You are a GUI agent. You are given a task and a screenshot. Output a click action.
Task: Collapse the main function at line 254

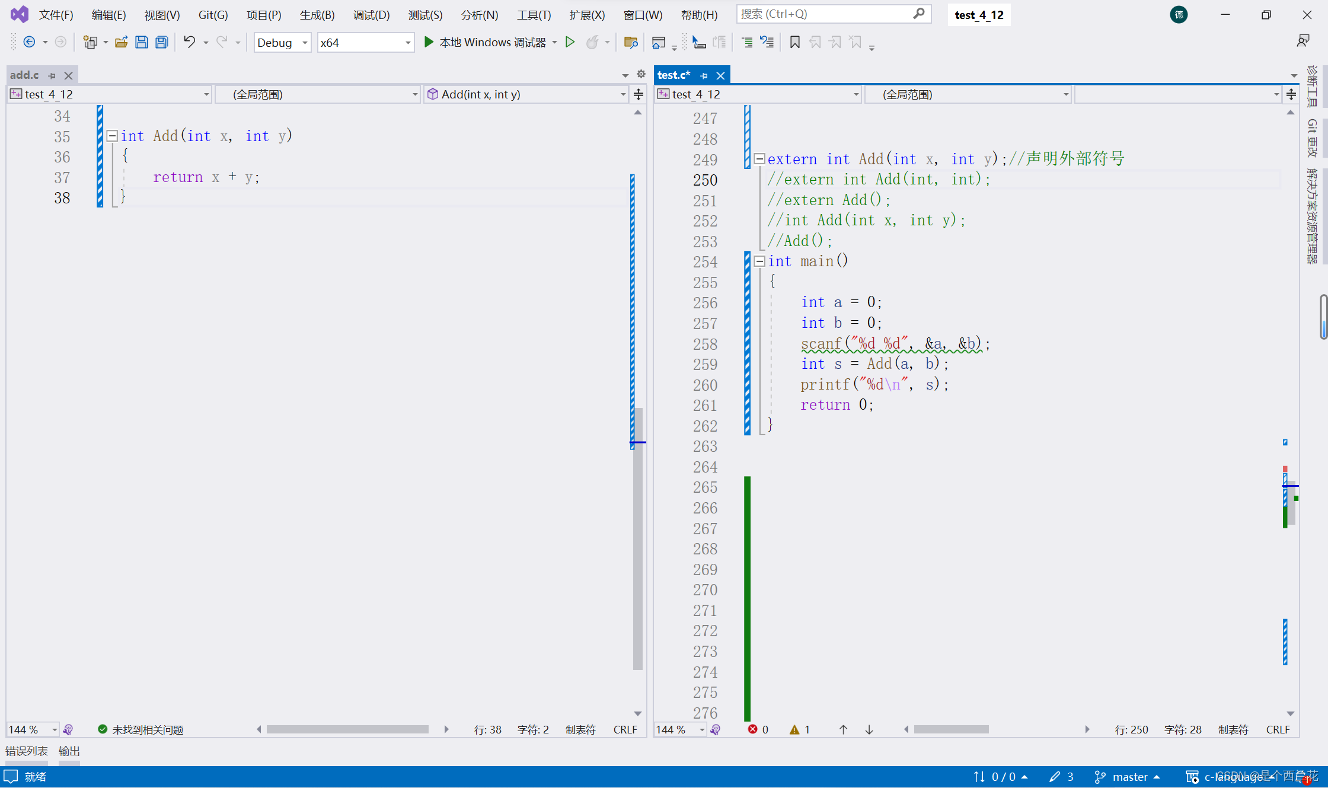759,261
